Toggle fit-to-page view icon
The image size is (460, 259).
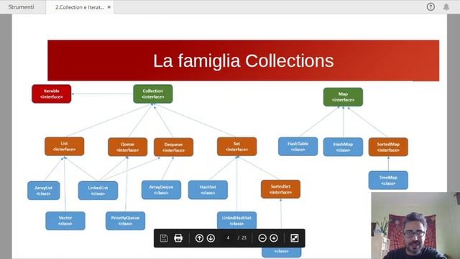[295, 238]
